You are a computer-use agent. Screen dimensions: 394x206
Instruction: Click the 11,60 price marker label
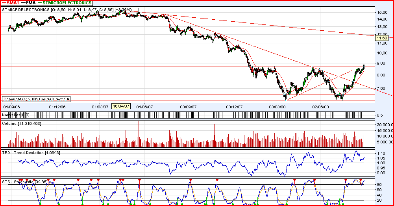tap(382, 38)
